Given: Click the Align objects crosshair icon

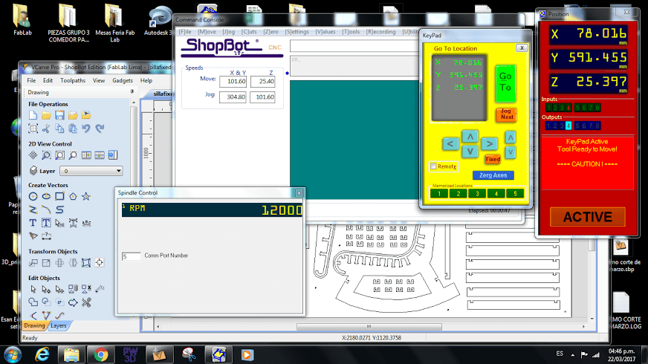Looking at the screenshot, I should click(99, 262).
